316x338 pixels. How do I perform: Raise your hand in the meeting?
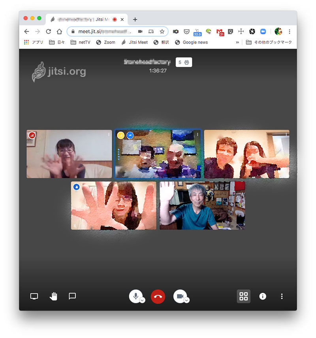(53, 296)
